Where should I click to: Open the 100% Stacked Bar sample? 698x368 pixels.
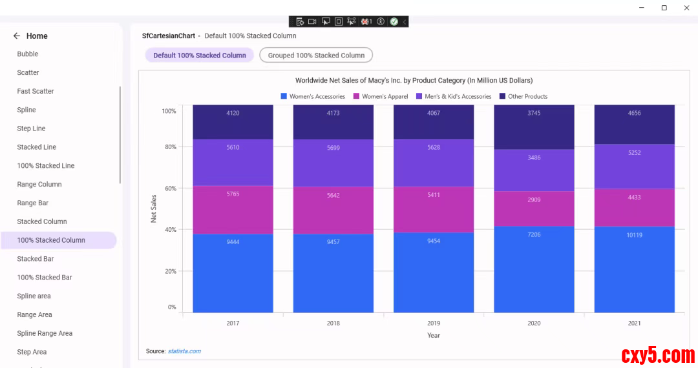[x=45, y=278]
